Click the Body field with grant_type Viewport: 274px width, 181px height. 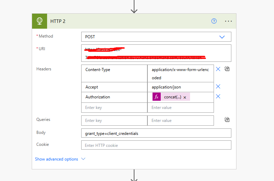tap(156, 133)
